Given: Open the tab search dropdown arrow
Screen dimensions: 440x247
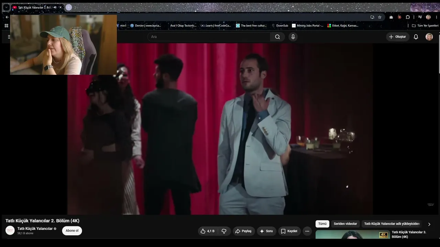Looking at the screenshot, I should pyautogui.click(x=6, y=7).
